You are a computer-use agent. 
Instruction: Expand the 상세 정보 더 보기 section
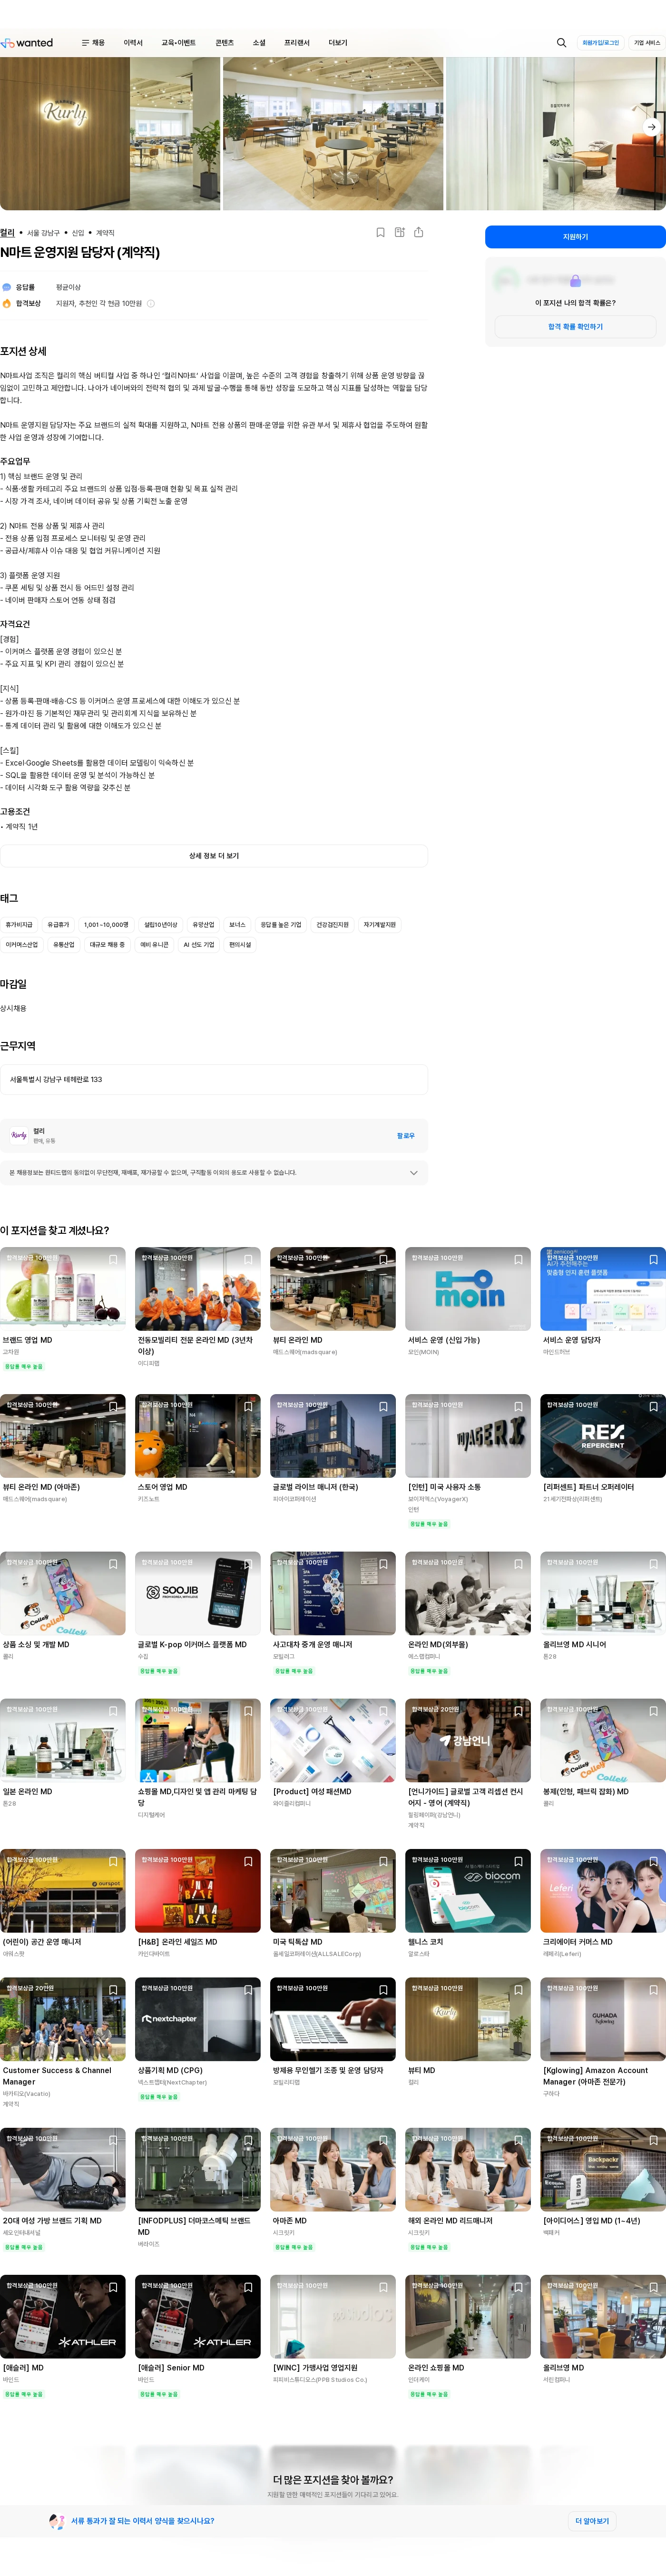coord(214,856)
